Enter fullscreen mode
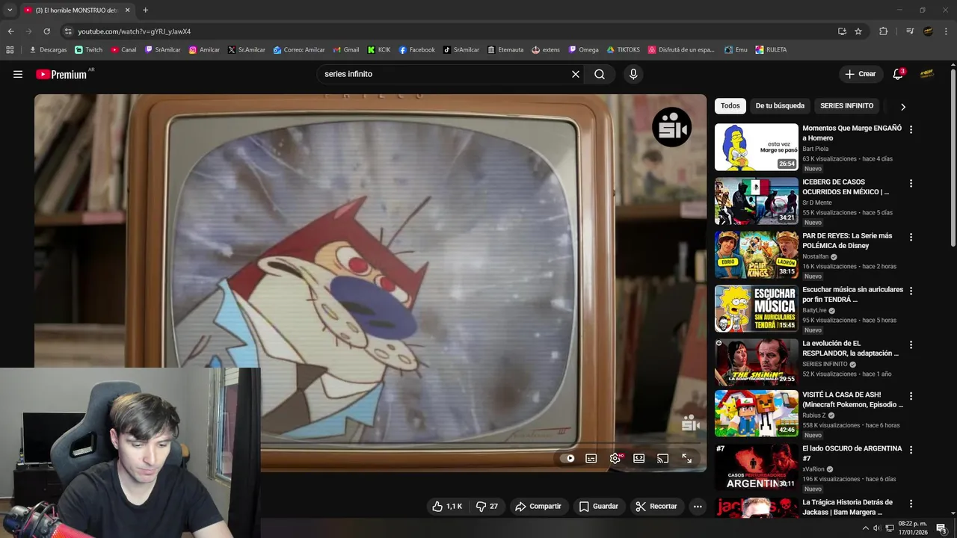The height and width of the screenshot is (538, 957). [686, 458]
